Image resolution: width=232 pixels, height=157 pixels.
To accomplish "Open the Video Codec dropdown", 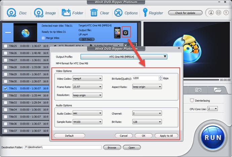I will click(87, 78).
